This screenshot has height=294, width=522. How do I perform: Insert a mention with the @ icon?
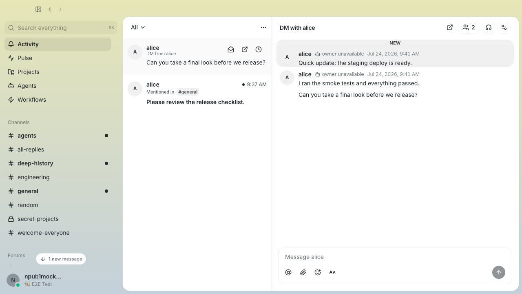pos(288,272)
